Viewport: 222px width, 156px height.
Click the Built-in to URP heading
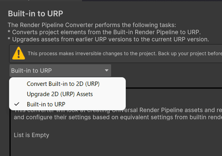point(35,13)
